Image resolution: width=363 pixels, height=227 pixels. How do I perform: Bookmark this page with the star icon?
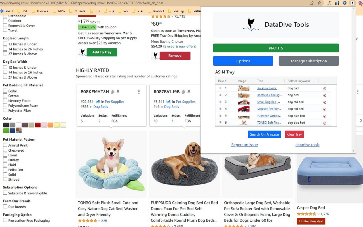pos(319,3)
